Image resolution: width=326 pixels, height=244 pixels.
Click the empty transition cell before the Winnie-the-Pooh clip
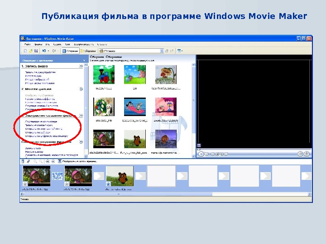(x=99, y=176)
